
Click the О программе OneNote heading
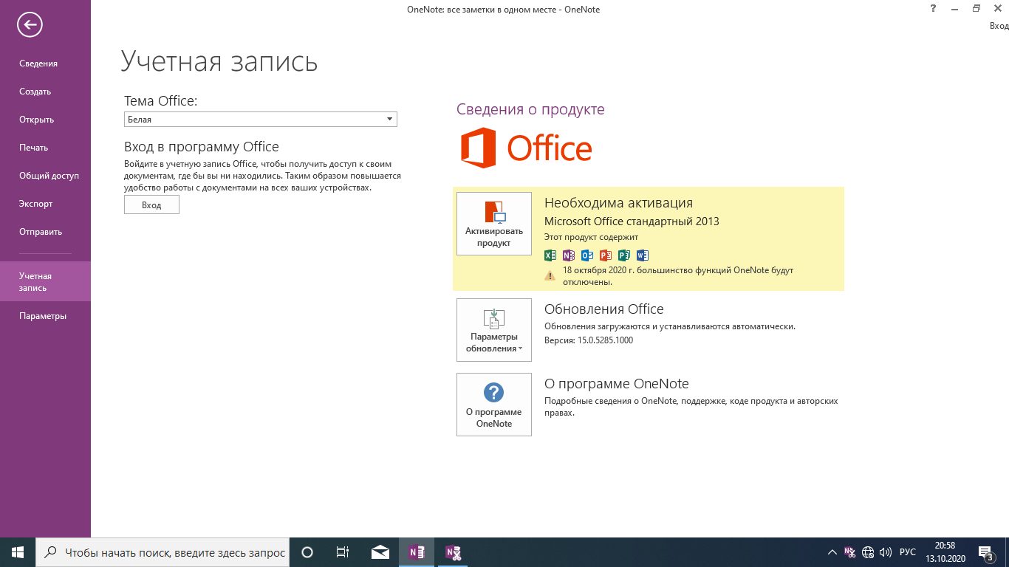pyautogui.click(x=617, y=384)
